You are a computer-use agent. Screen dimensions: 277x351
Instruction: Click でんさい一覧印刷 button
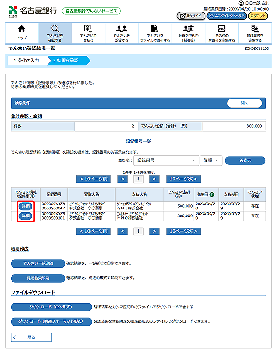[38, 263]
